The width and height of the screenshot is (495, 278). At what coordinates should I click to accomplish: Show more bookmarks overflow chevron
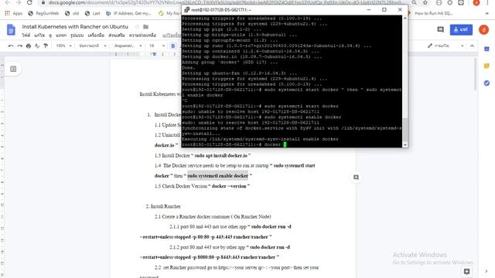point(486,13)
